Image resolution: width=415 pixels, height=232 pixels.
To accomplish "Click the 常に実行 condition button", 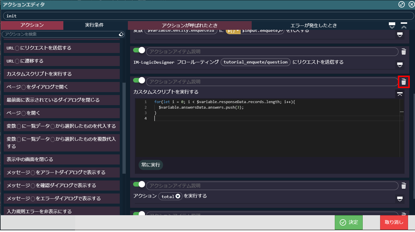I will coord(151,165).
